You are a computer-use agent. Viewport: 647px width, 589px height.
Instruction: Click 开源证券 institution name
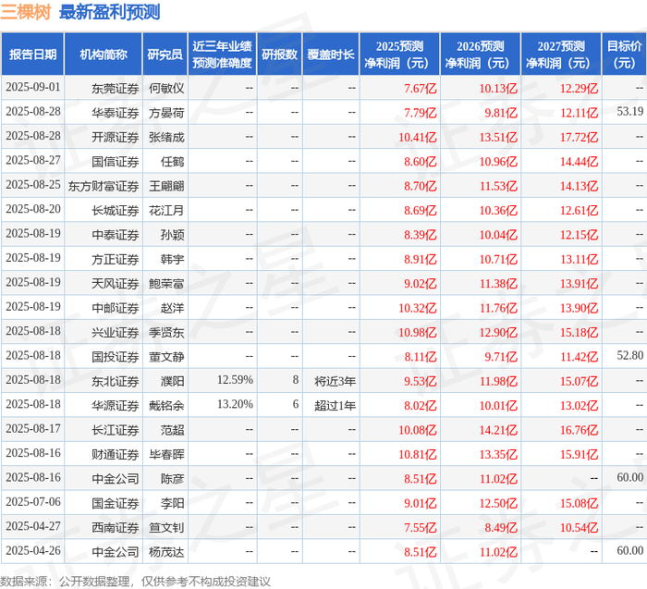(116, 137)
